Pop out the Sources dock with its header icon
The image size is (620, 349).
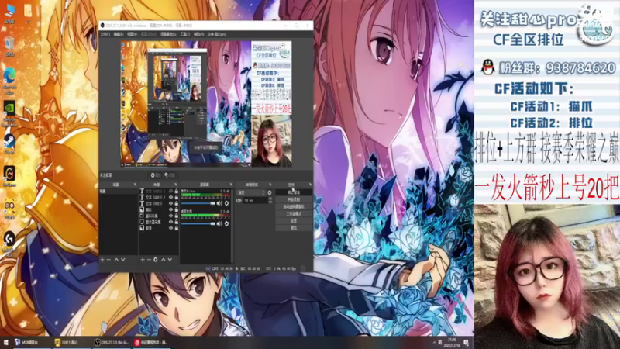tap(176, 185)
